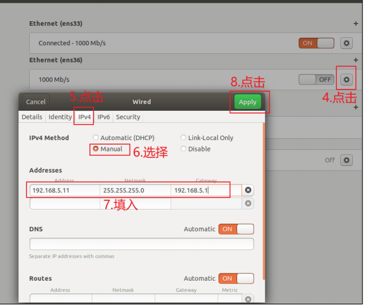This screenshot has width=366, height=306.
Task: Click the Routes Address input field
Action: [61, 299]
